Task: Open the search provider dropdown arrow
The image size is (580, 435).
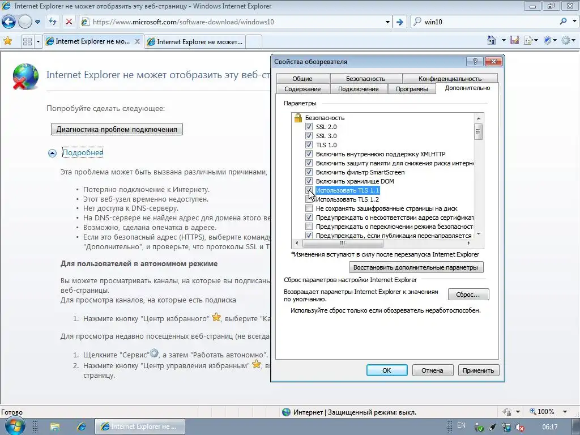Action: click(574, 22)
